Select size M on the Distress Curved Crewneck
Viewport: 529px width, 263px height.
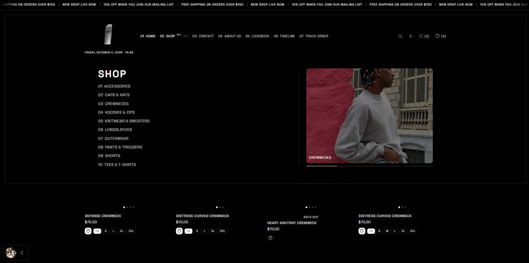coord(387,231)
